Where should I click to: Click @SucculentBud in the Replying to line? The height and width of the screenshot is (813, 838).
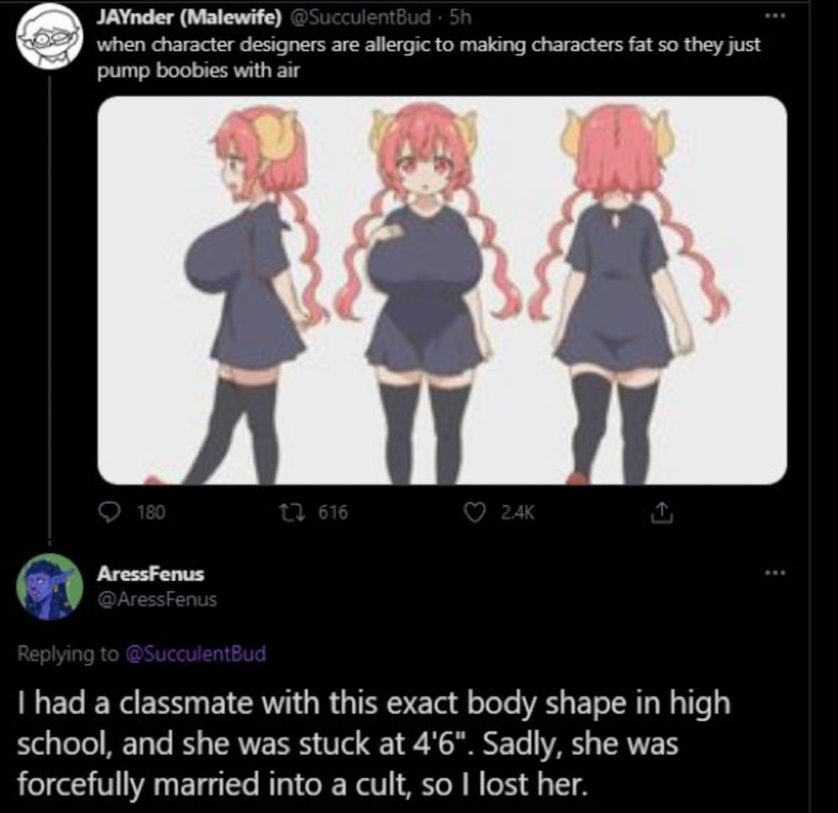coord(196,654)
